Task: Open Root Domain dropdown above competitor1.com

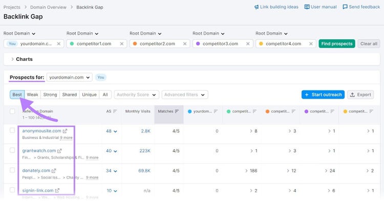Action: (82, 34)
